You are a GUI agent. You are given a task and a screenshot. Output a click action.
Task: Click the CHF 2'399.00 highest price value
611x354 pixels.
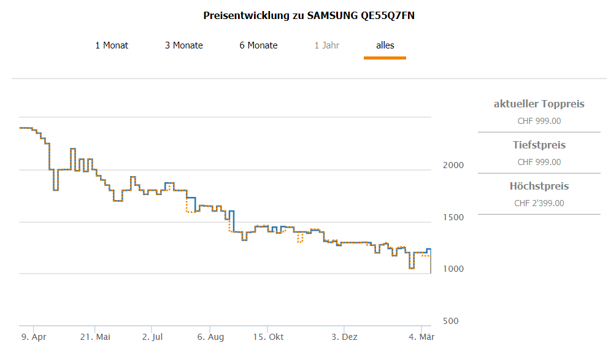click(539, 203)
